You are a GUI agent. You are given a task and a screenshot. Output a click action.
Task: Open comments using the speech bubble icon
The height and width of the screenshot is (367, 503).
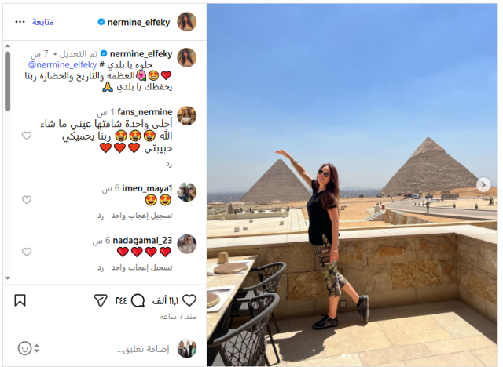(x=138, y=300)
